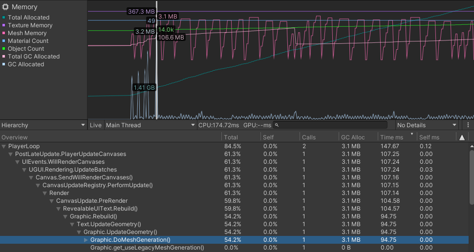Expand Graphic.DoMeshGeneration() row
Image resolution: width=474 pixels, height=252 pixels.
click(86, 240)
